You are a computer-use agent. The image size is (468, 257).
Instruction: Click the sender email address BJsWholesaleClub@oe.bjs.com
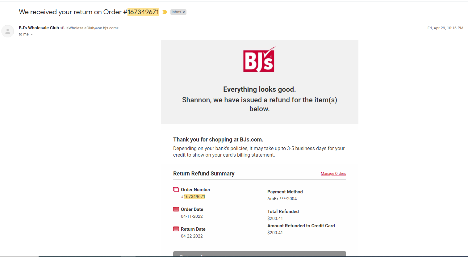coord(90,28)
